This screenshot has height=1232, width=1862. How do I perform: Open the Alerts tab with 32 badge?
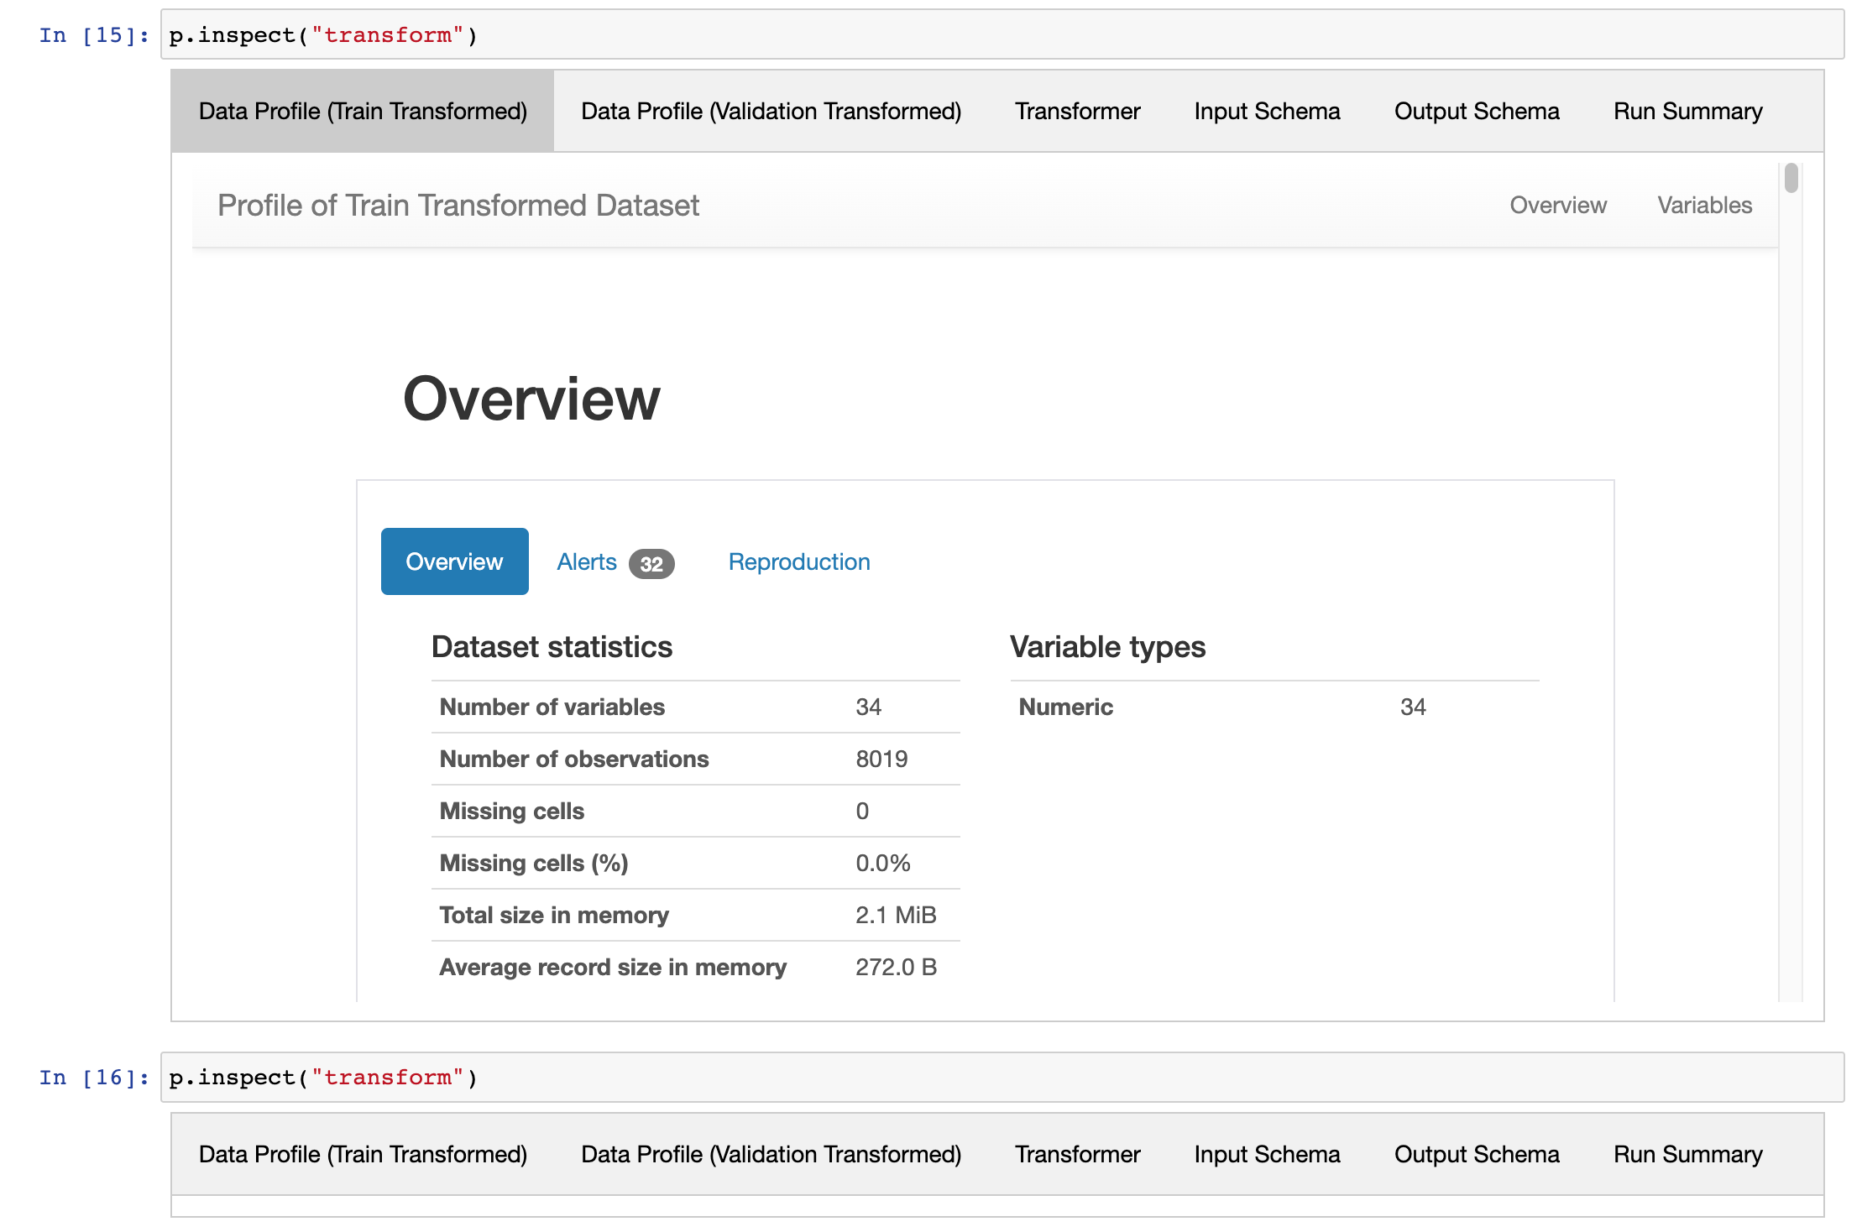[587, 561]
